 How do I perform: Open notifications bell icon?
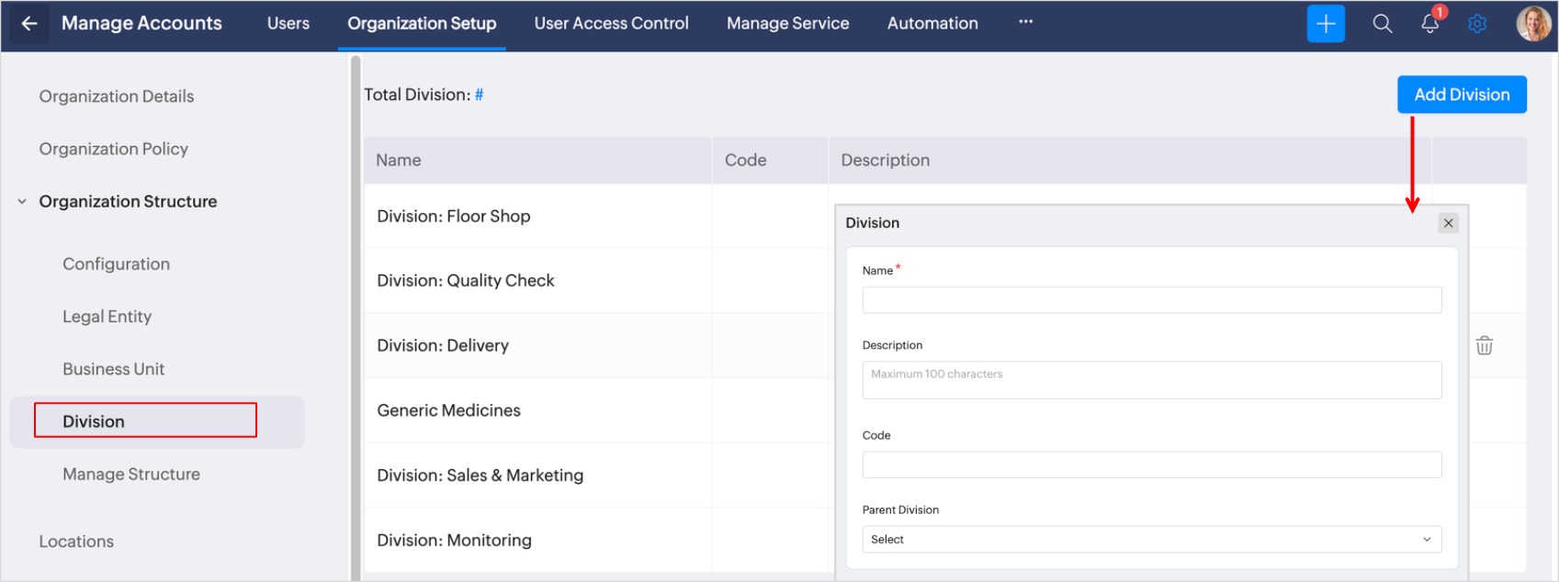[x=1429, y=24]
